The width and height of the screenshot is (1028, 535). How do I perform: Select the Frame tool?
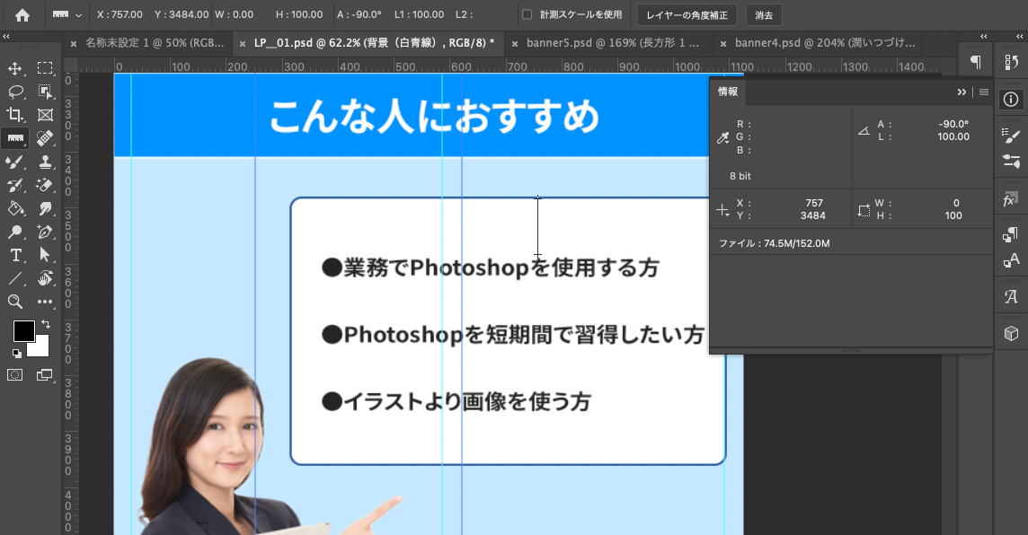point(45,115)
